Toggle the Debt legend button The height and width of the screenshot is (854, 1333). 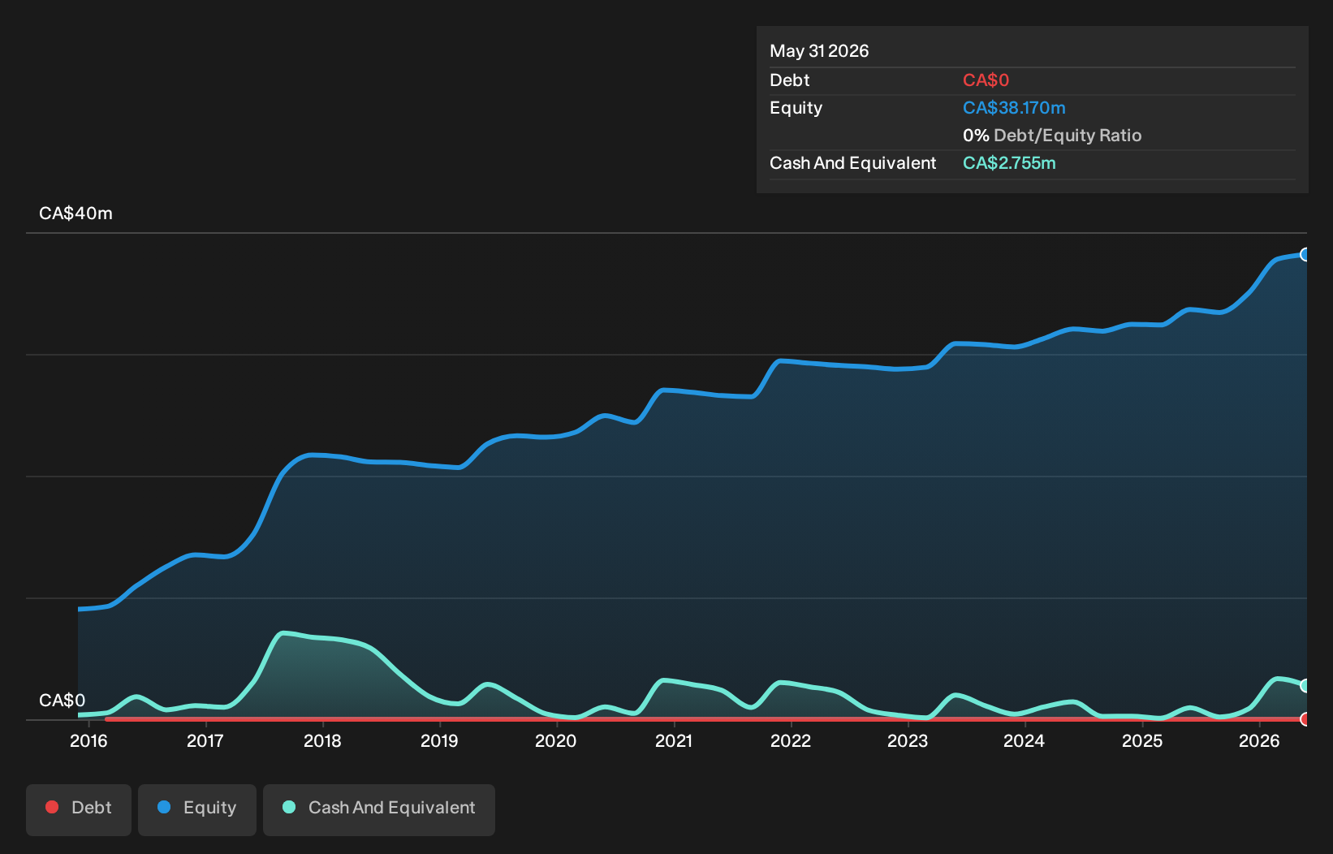tap(79, 809)
